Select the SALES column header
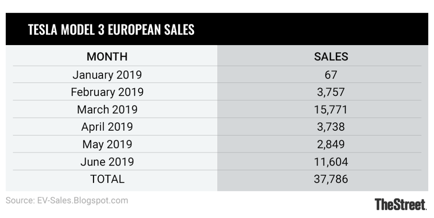This screenshot has width=434, height=218. coord(331,57)
